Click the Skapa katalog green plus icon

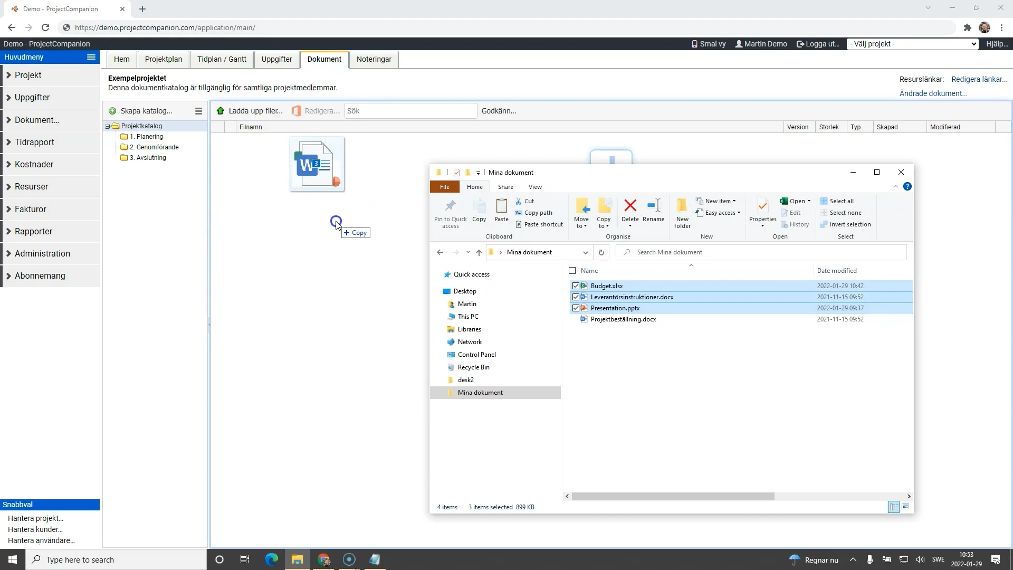click(112, 111)
